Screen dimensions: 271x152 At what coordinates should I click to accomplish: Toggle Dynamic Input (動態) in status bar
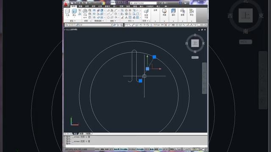click(152, 149)
